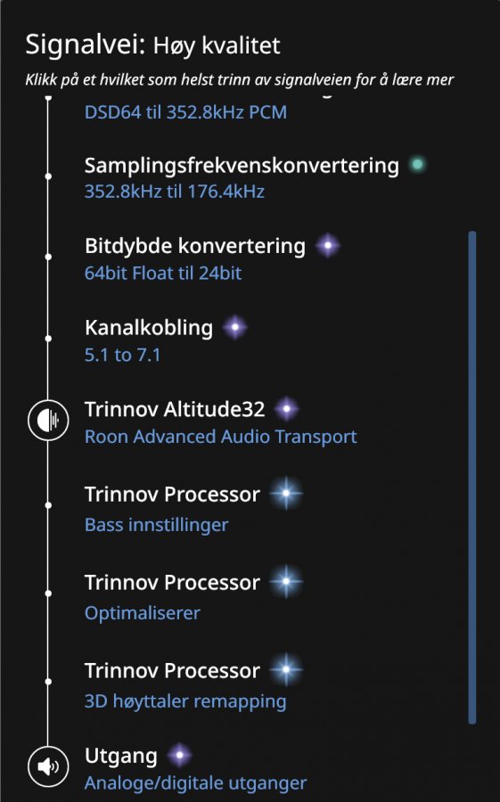Click the waveform device icon on the signal line
This screenshot has width=500, height=802.
click(48, 421)
